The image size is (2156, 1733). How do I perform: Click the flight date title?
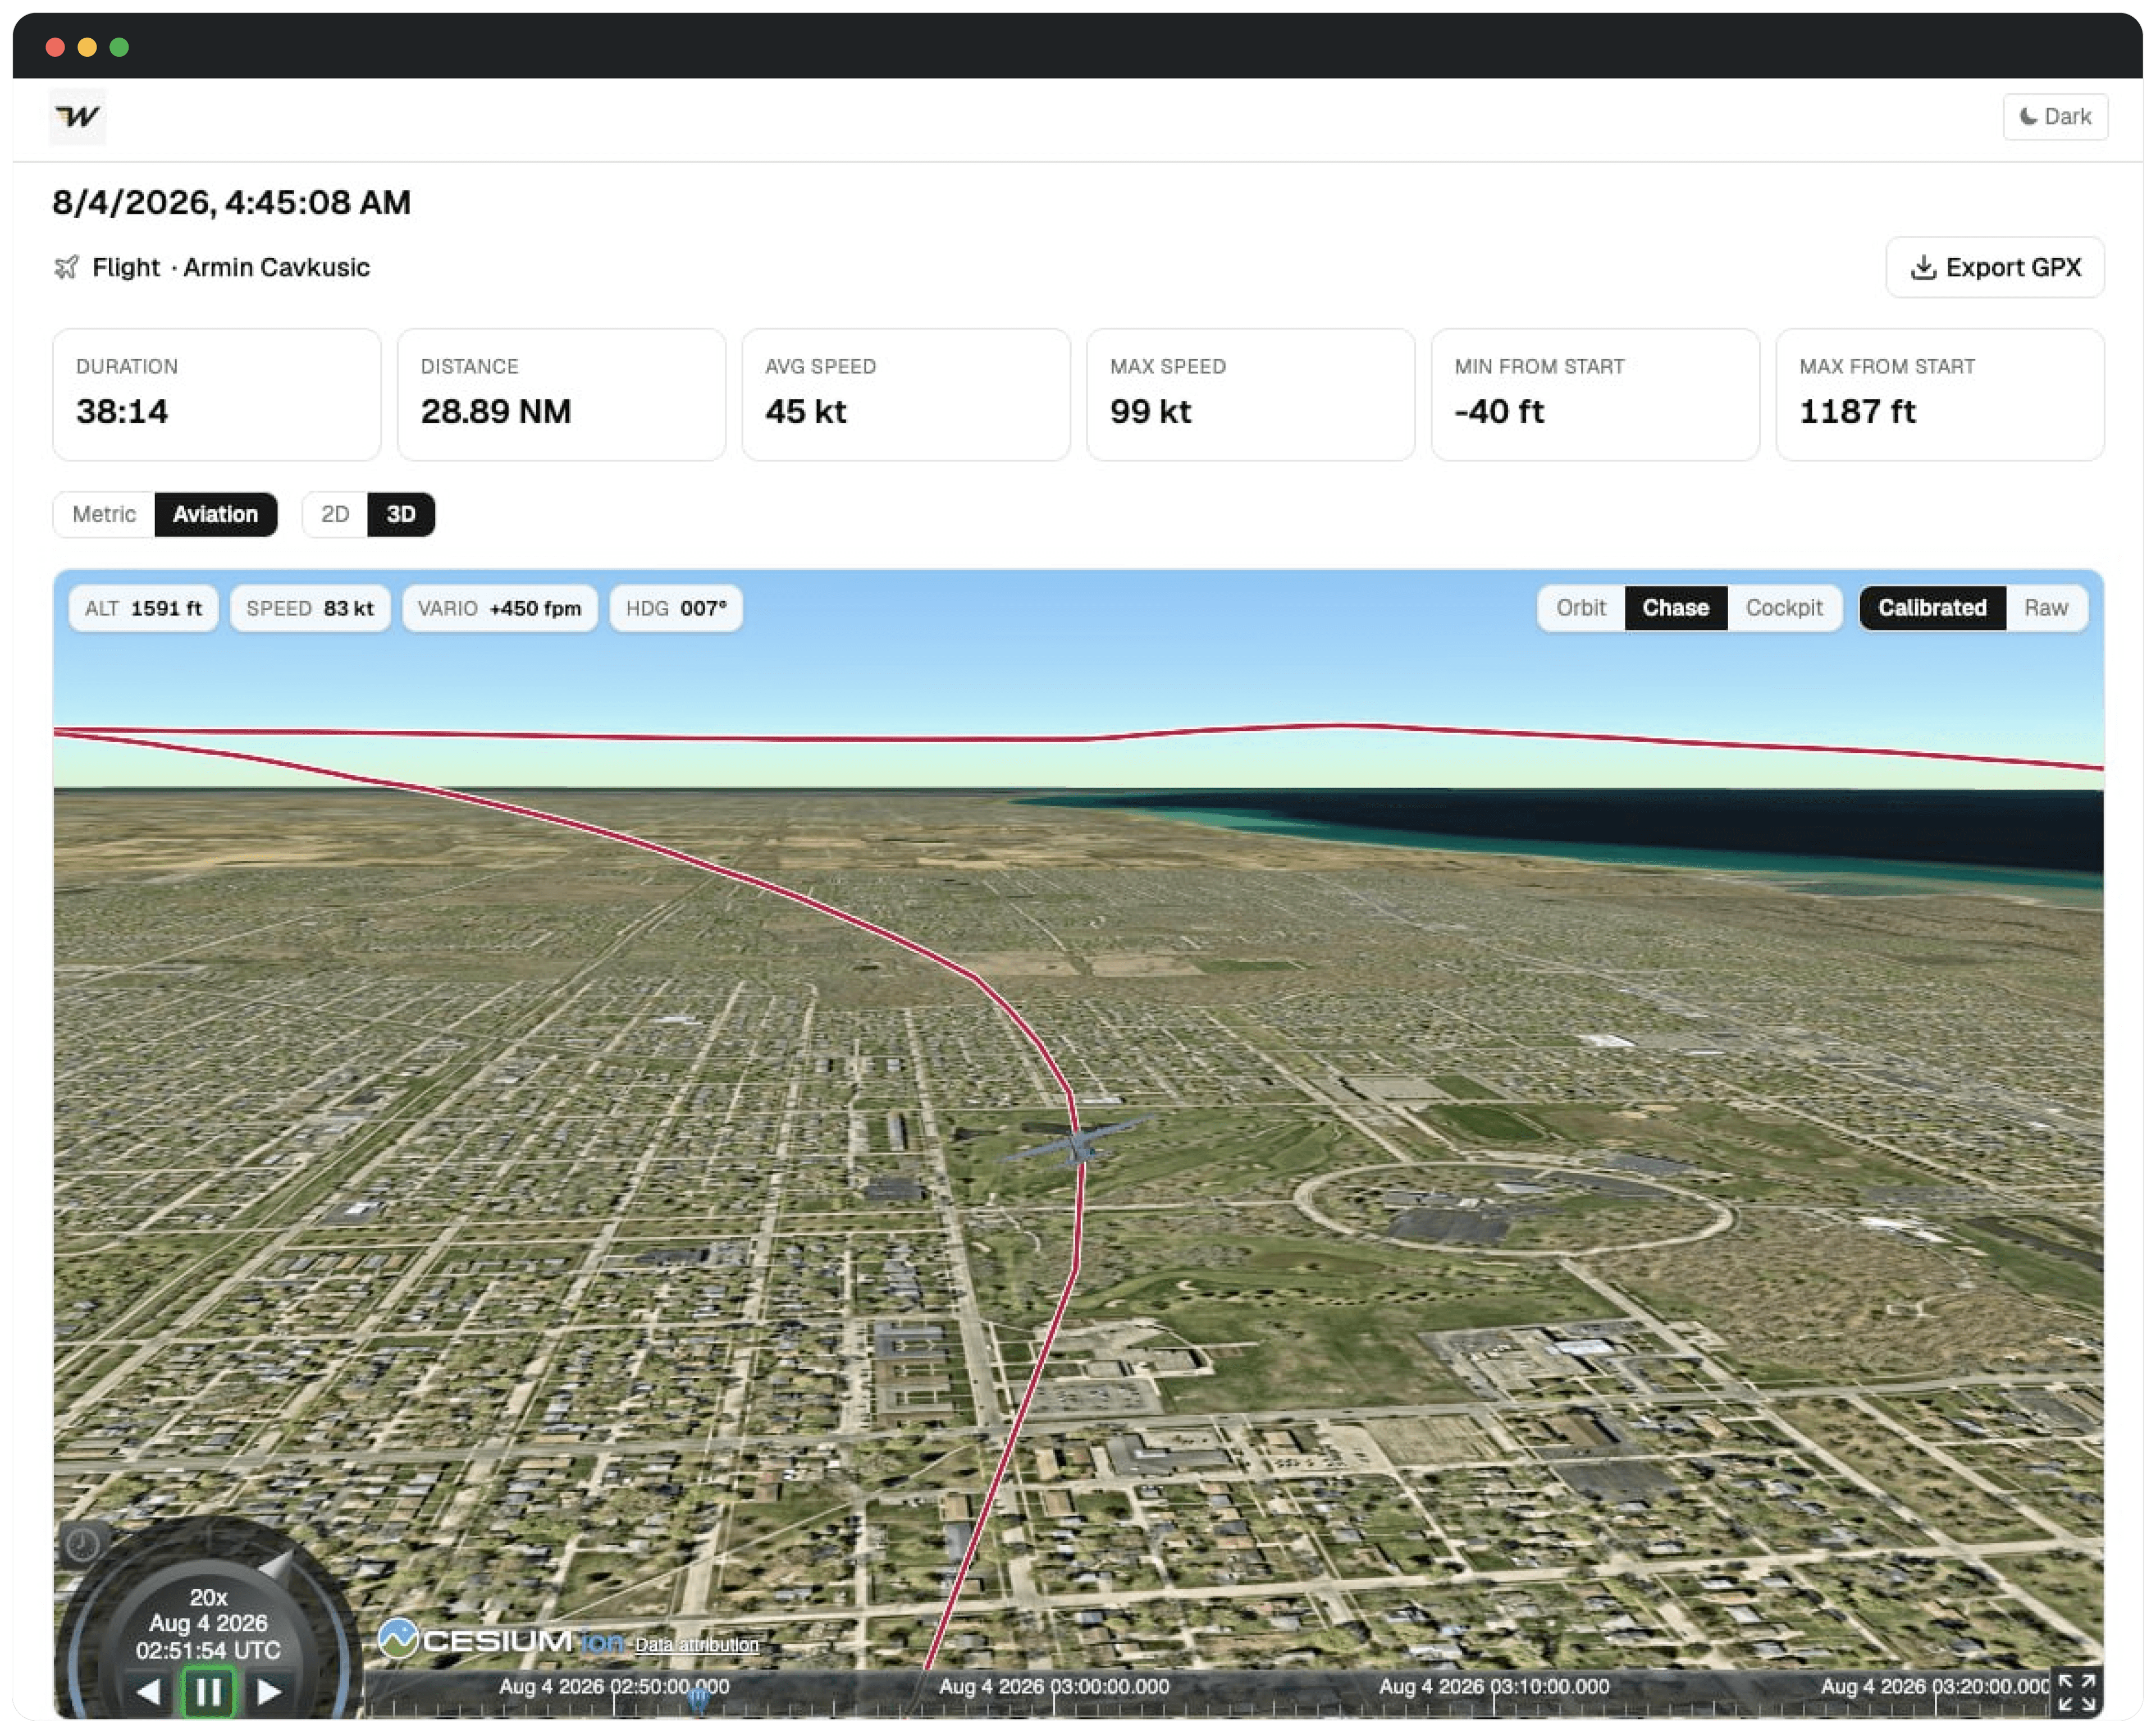coord(231,202)
